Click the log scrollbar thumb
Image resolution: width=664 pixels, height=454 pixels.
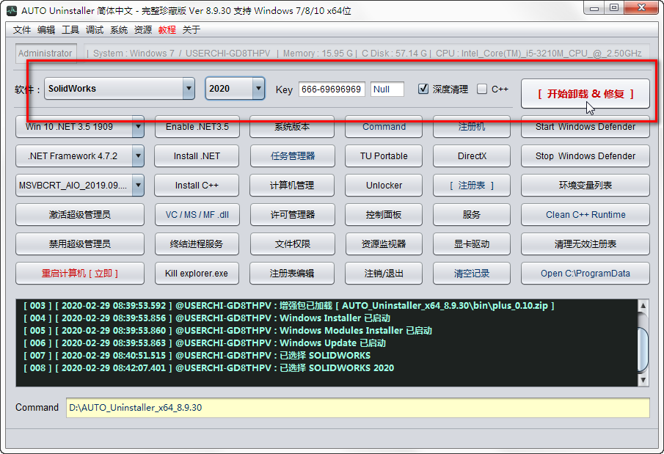pos(643,349)
